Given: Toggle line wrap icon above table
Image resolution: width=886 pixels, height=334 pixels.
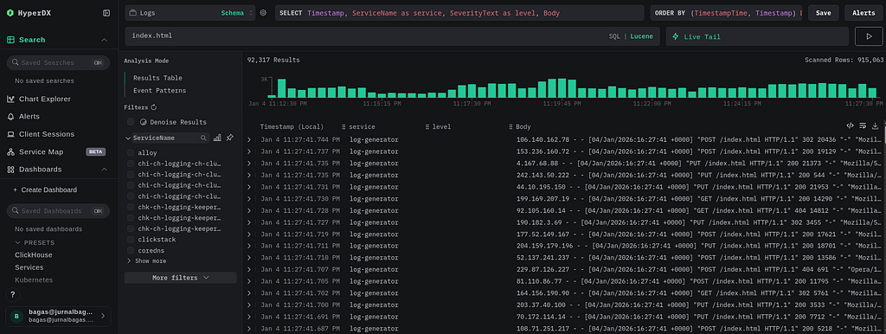Looking at the screenshot, I should point(863,125).
